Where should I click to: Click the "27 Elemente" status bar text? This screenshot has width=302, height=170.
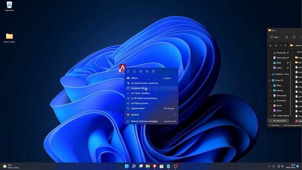[274, 125]
